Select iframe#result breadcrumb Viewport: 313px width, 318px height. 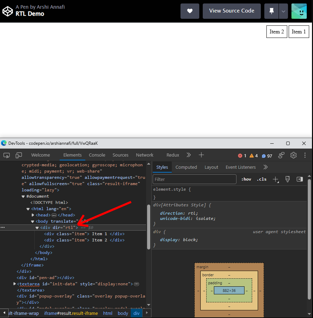(x=71, y=313)
